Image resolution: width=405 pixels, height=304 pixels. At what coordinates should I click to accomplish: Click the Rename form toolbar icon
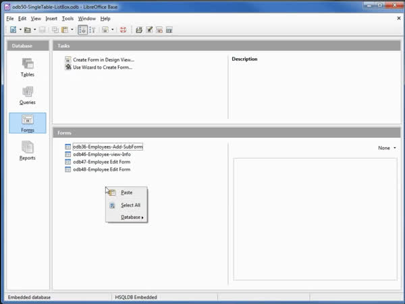[x=169, y=30]
